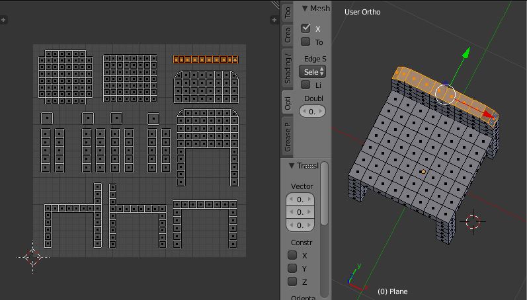527x300 pixels.
Task: Click the area split corner widget
Action: click(x=276, y=4)
